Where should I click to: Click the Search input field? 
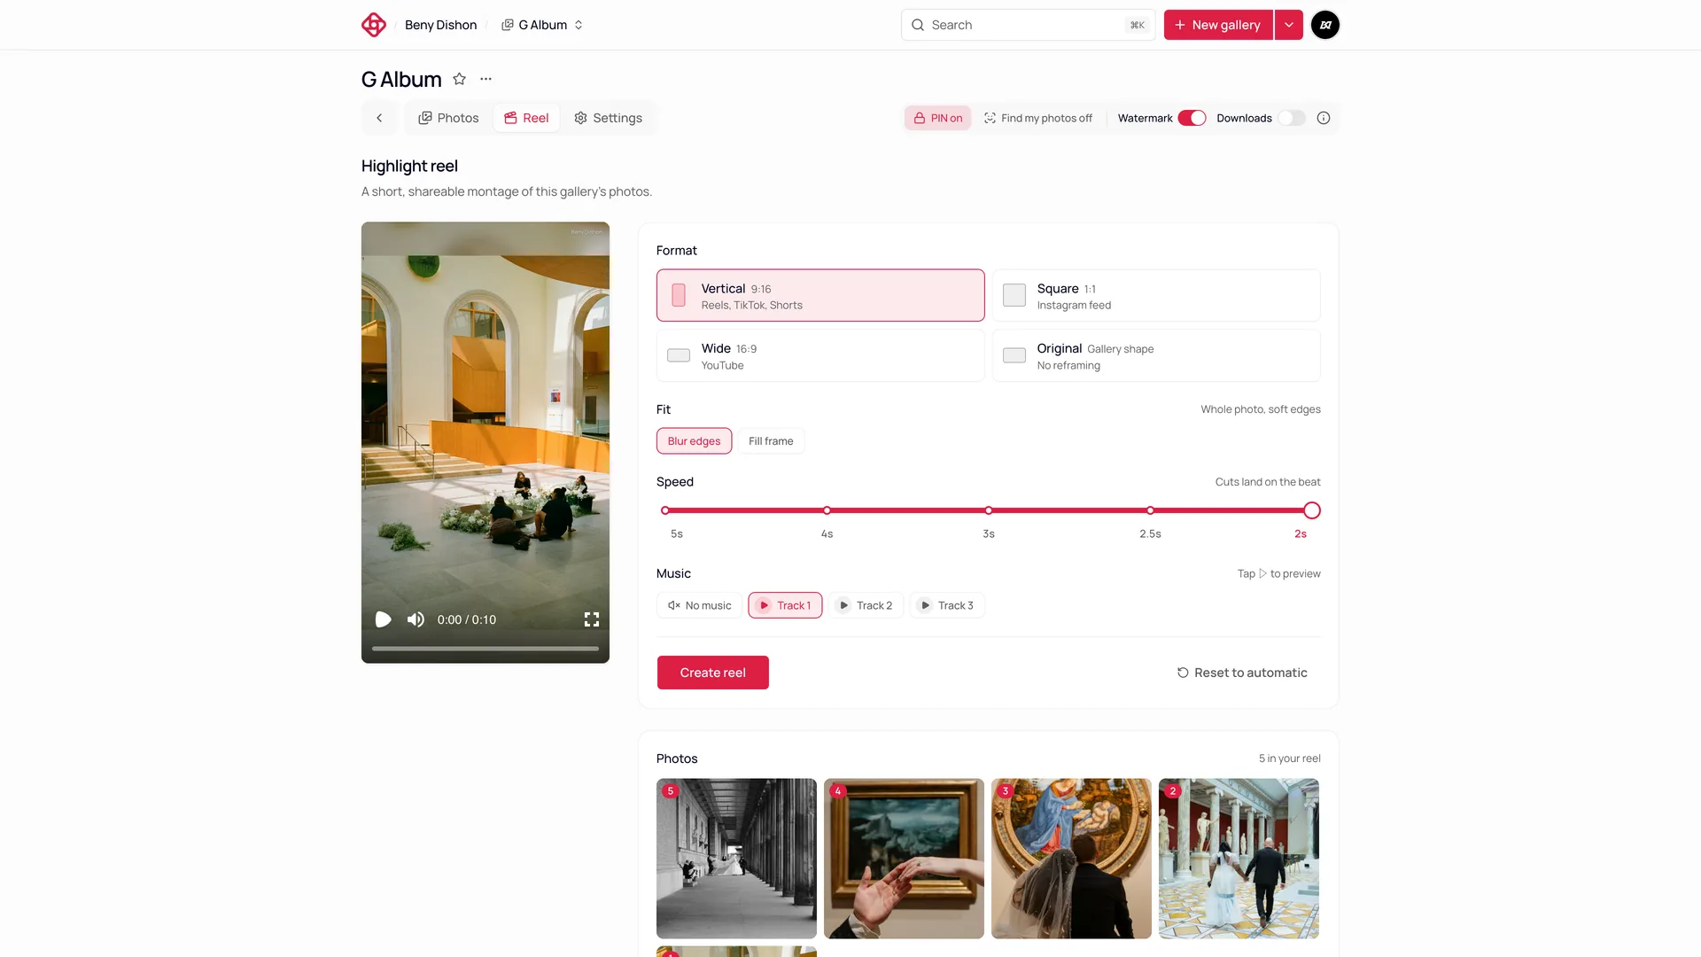1028,25
